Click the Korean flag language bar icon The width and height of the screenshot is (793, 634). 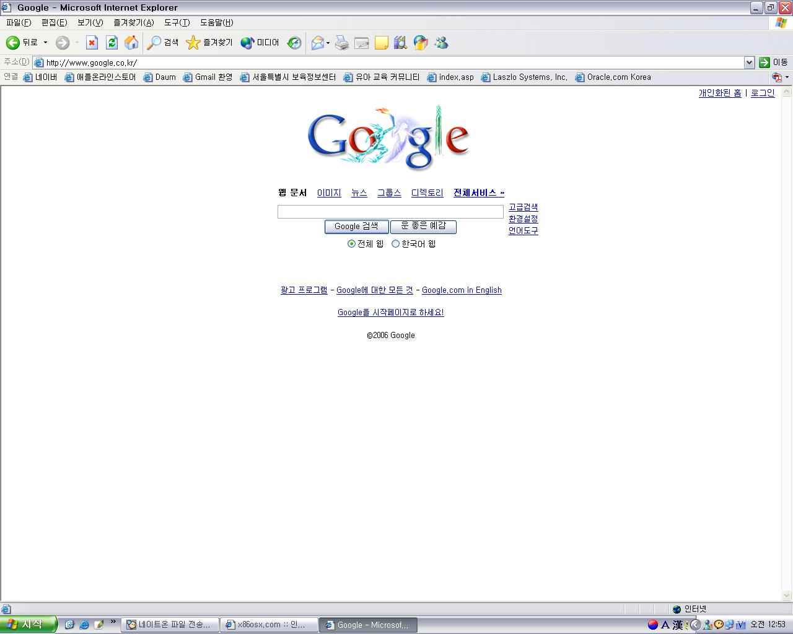point(652,625)
